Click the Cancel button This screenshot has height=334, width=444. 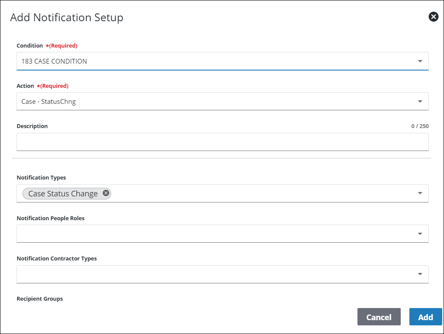point(379,317)
